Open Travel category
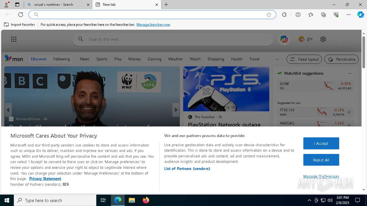The width and height of the screenshot is (367, 206). tap(254, 59)
